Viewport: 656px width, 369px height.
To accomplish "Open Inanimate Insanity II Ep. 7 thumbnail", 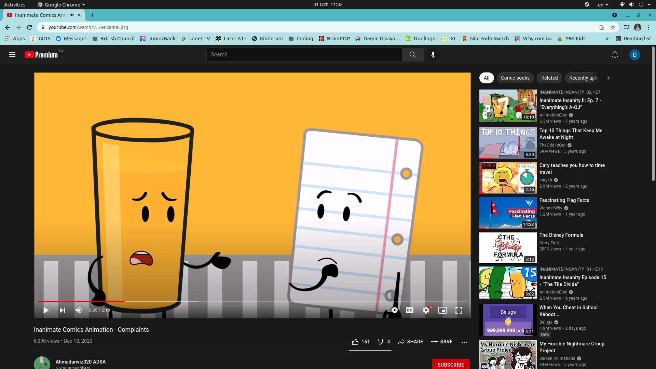I will click(508, 106).
